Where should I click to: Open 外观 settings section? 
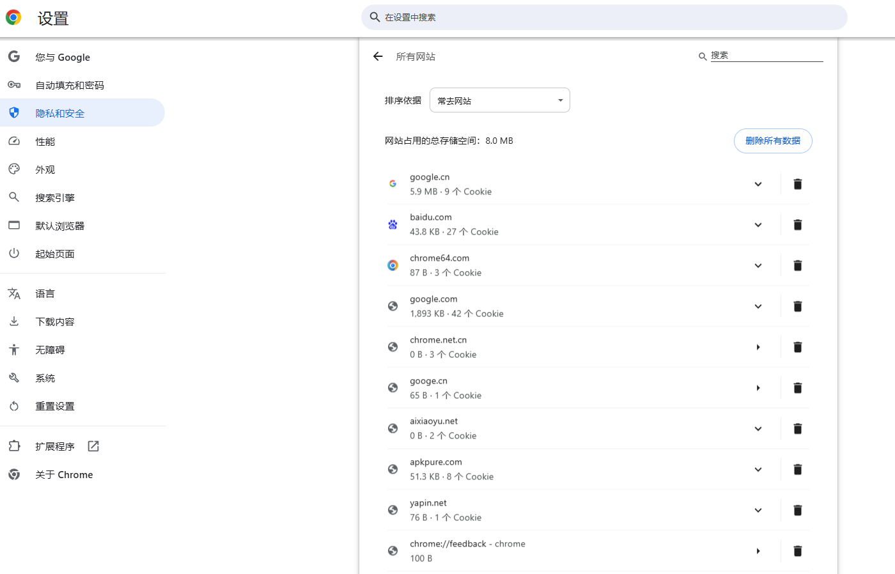pos(82,169)
